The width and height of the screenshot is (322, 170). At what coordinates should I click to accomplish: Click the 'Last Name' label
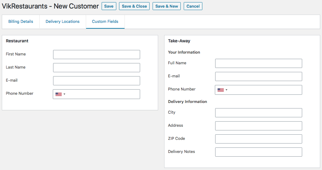coord(16,67)
